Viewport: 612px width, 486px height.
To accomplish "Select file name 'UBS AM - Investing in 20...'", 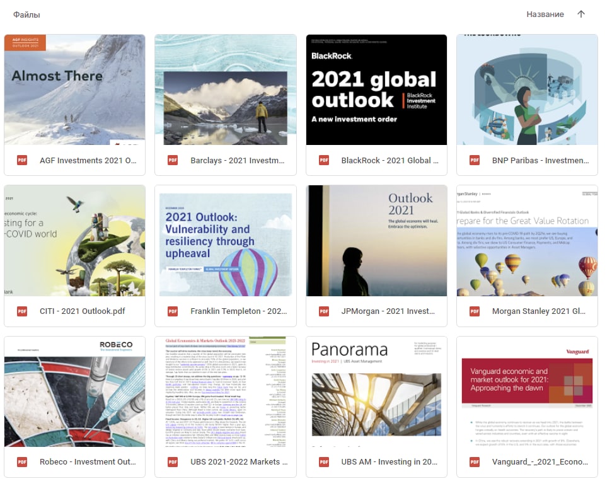I will tap(390, 462).
